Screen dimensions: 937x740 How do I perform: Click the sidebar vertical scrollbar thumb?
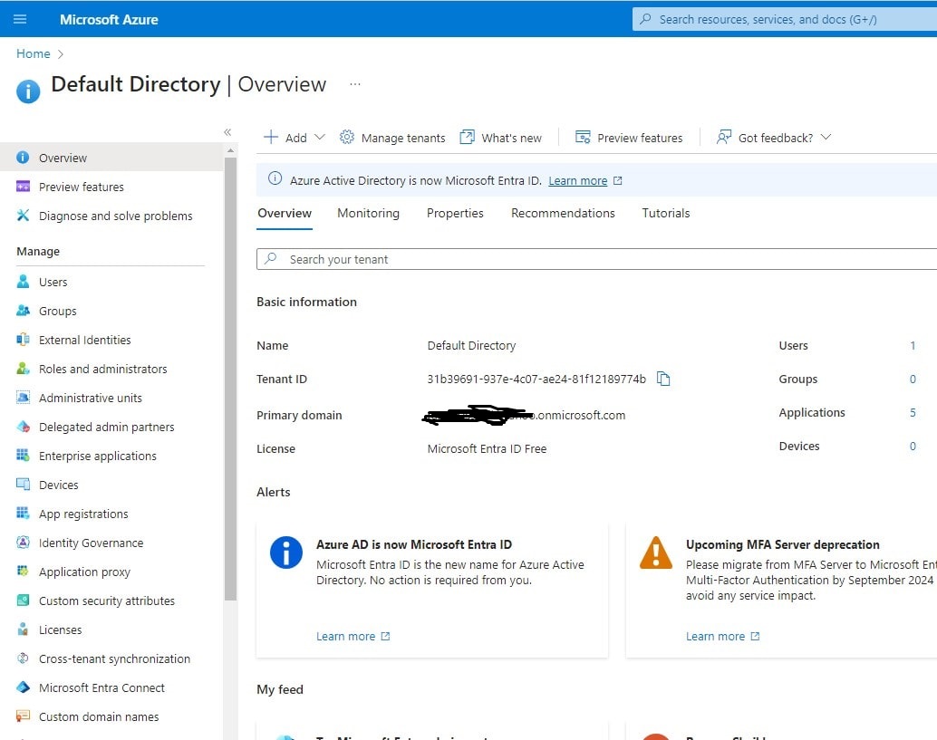[x=231, y=380]
